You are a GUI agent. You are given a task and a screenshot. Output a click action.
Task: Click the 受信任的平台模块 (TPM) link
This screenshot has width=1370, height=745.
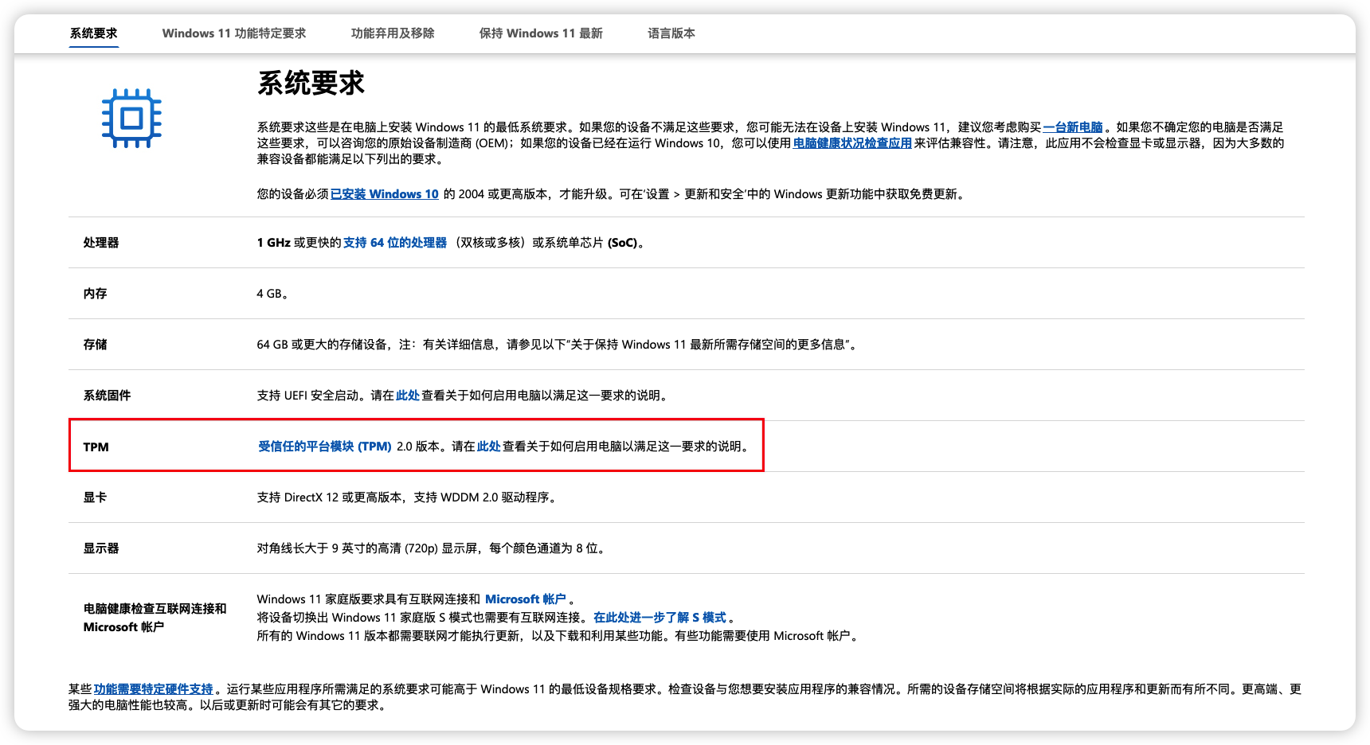[x=324, y=447]
